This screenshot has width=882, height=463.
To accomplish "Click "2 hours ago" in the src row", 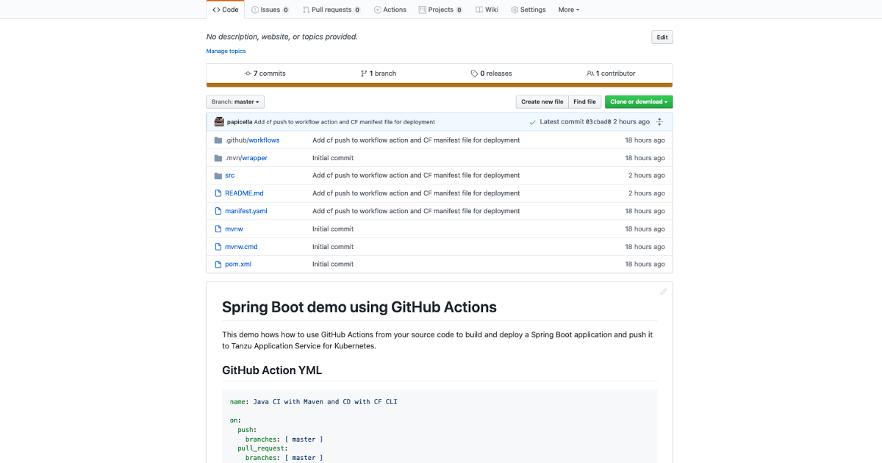I will tap(647, 176).
